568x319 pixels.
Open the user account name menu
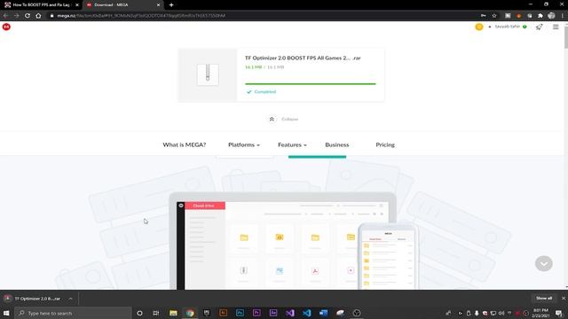[507, 27]
